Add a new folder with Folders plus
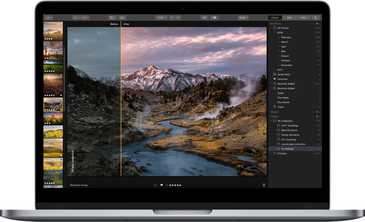 317,116
